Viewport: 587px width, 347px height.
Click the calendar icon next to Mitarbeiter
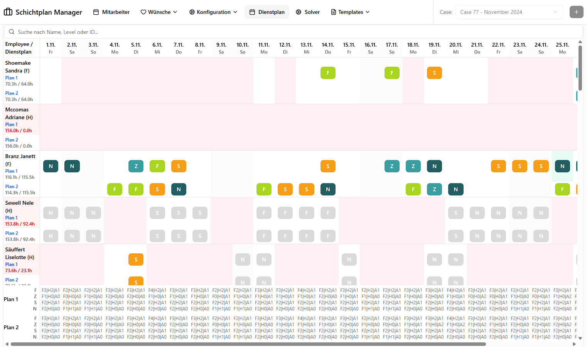(x=96, y=12)
